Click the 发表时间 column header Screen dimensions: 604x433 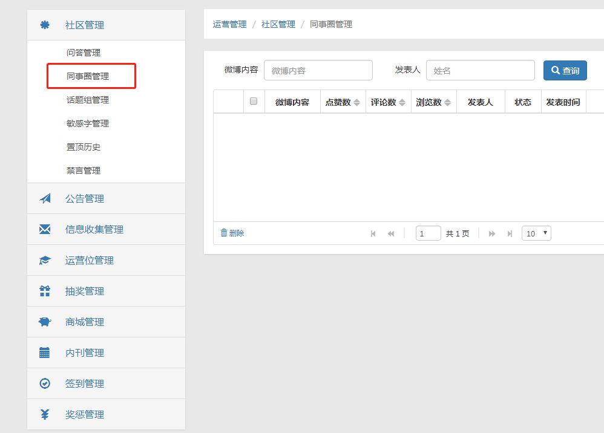point(563,102)
